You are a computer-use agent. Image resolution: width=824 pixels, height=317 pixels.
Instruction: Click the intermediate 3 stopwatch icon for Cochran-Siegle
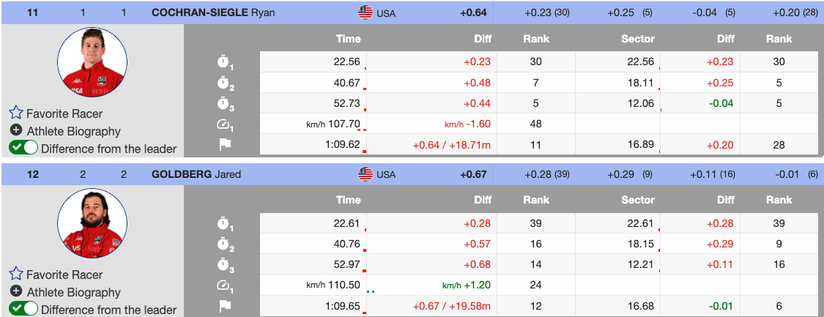(x=224, y=104)
